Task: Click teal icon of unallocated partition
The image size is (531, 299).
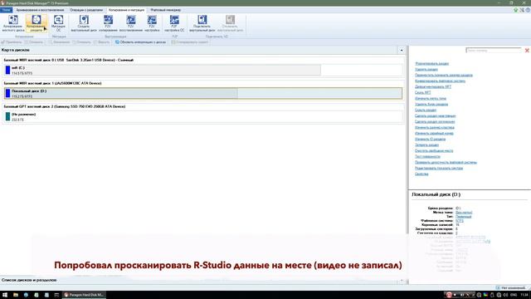Action: pyautogui.click(x=7, y=117)
